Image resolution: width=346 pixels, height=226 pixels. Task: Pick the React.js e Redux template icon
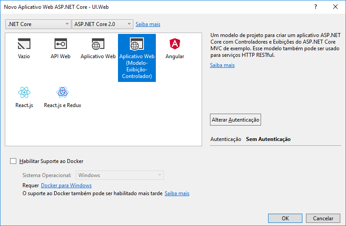(x=63, y=93)
